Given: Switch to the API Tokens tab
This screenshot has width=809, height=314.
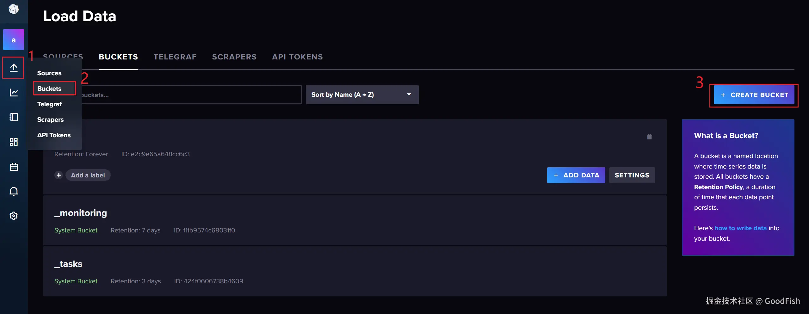Looking at the screenshot, I should pyautogui.click(x=297, y=57).
